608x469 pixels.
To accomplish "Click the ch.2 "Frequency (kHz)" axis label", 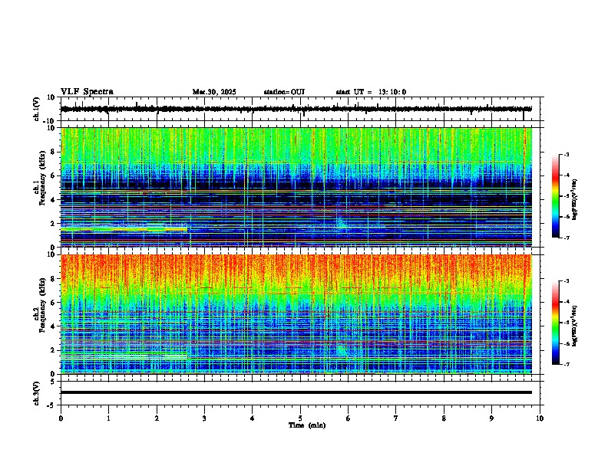I will click(42, 305).
